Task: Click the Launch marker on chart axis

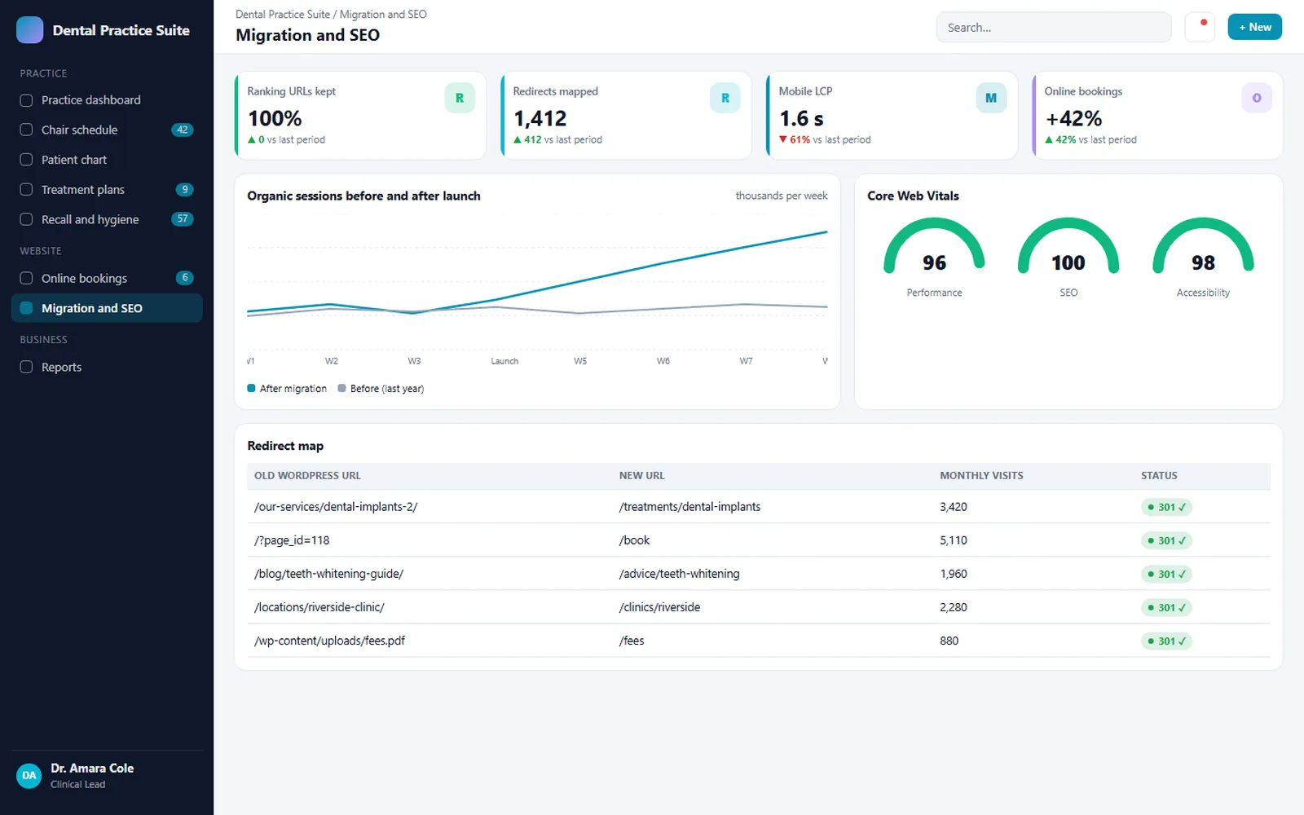Action: [504, 361]
